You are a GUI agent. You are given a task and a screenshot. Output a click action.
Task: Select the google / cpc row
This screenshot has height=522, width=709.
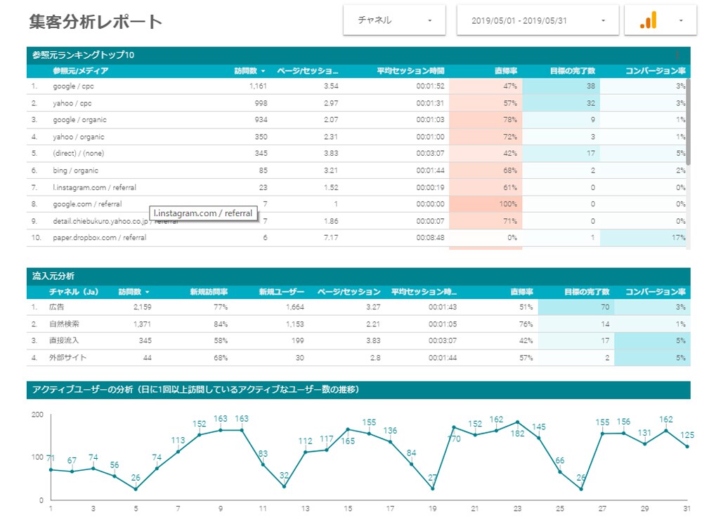(356, 86)
